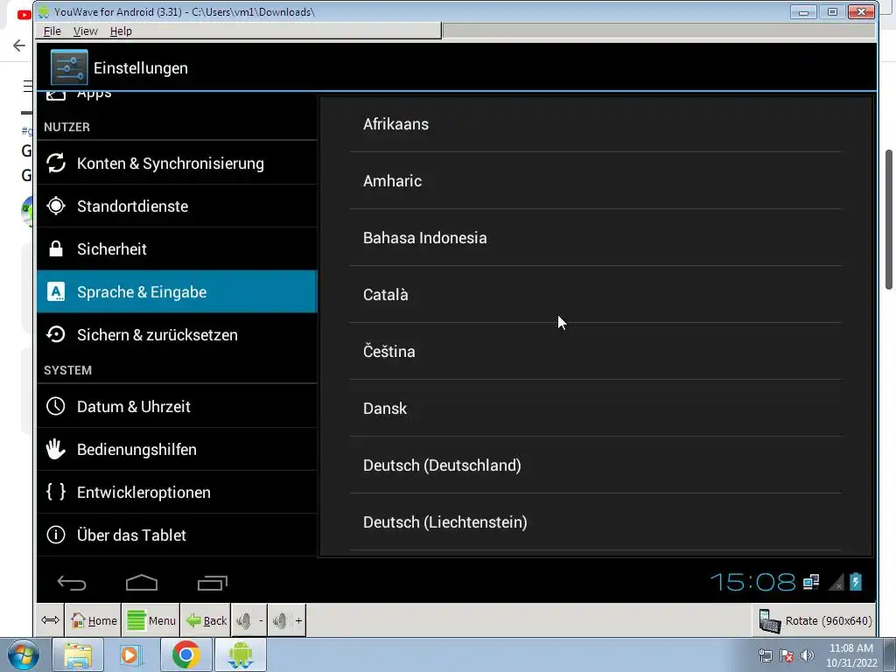
Task: Click the Action Center flag tray icon
Action: [x=787, y=655]
